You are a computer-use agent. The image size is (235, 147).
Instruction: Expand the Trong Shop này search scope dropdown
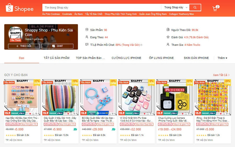(176, 8)
